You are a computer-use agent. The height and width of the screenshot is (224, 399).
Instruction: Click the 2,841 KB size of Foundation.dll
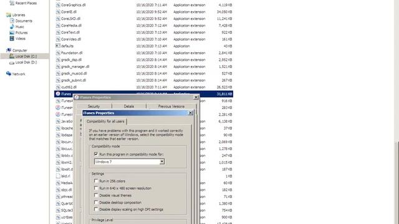225,53
